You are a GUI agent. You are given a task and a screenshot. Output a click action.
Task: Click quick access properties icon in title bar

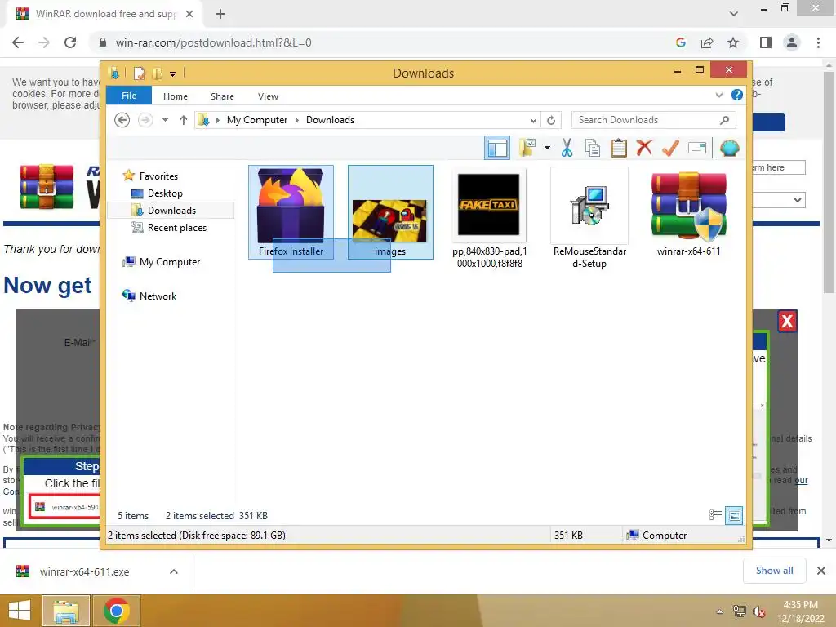[x=139, y=73]
